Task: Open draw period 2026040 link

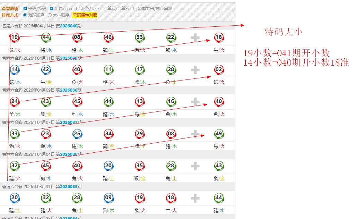Action: [x=69, y=26]
